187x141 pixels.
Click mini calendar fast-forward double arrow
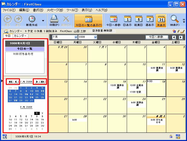(x=43, y=82)
